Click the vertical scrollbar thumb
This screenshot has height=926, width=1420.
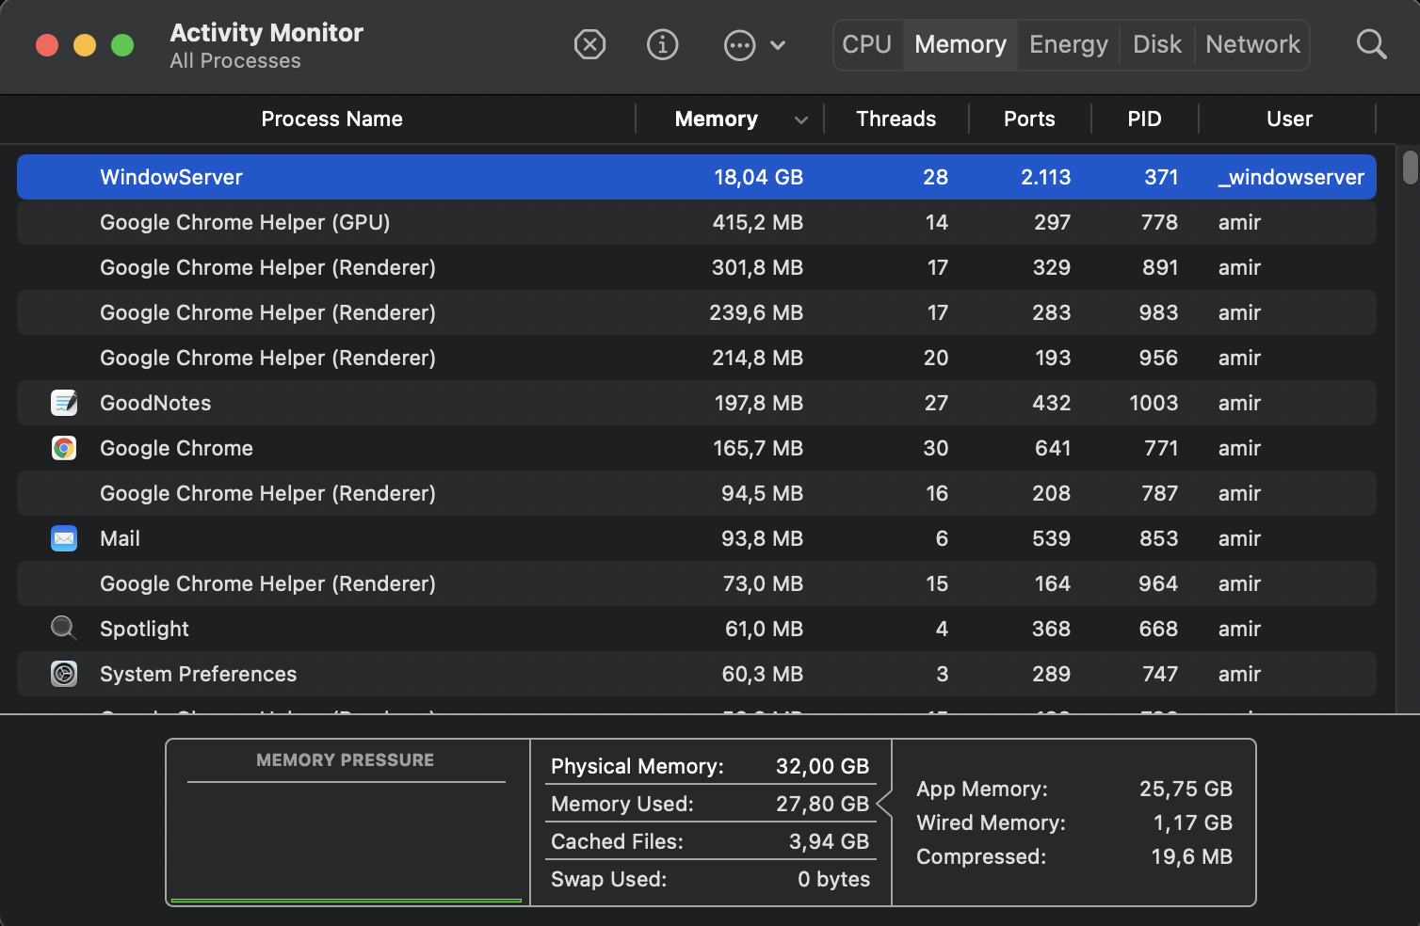[x=1410, y=168]
